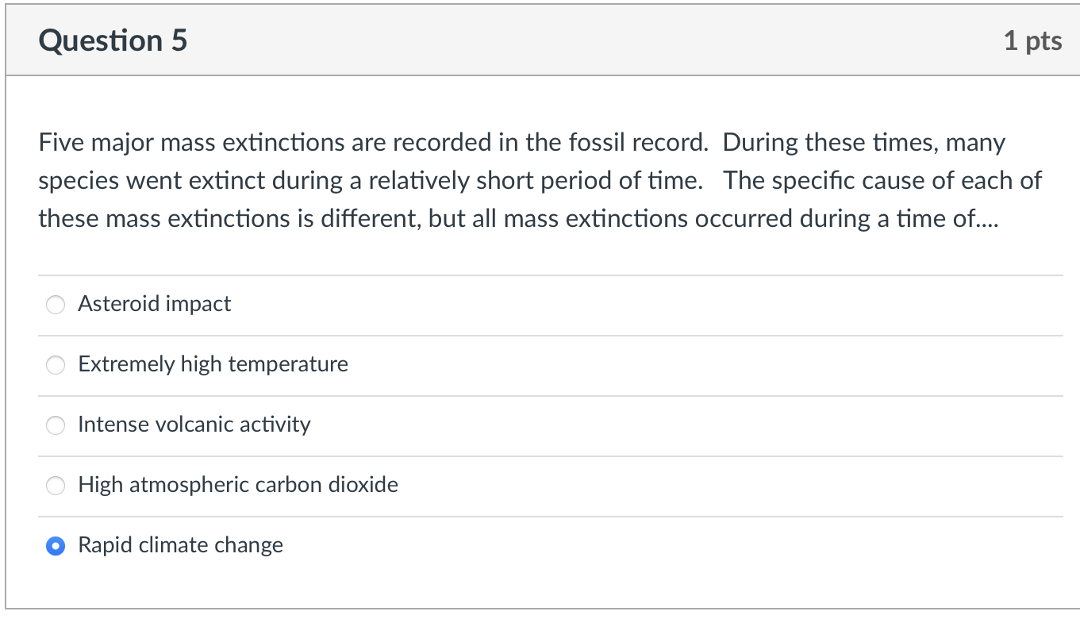Choose the Extremely high temperature radio button
Viewport: 1080px width, 619px height.
click(x=56, y=365)
